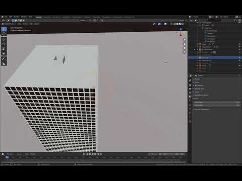
Task: Toggle the camera view icon
Action: pyautogui.click(x=185, y=48)
